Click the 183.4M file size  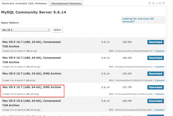point(127,101)
